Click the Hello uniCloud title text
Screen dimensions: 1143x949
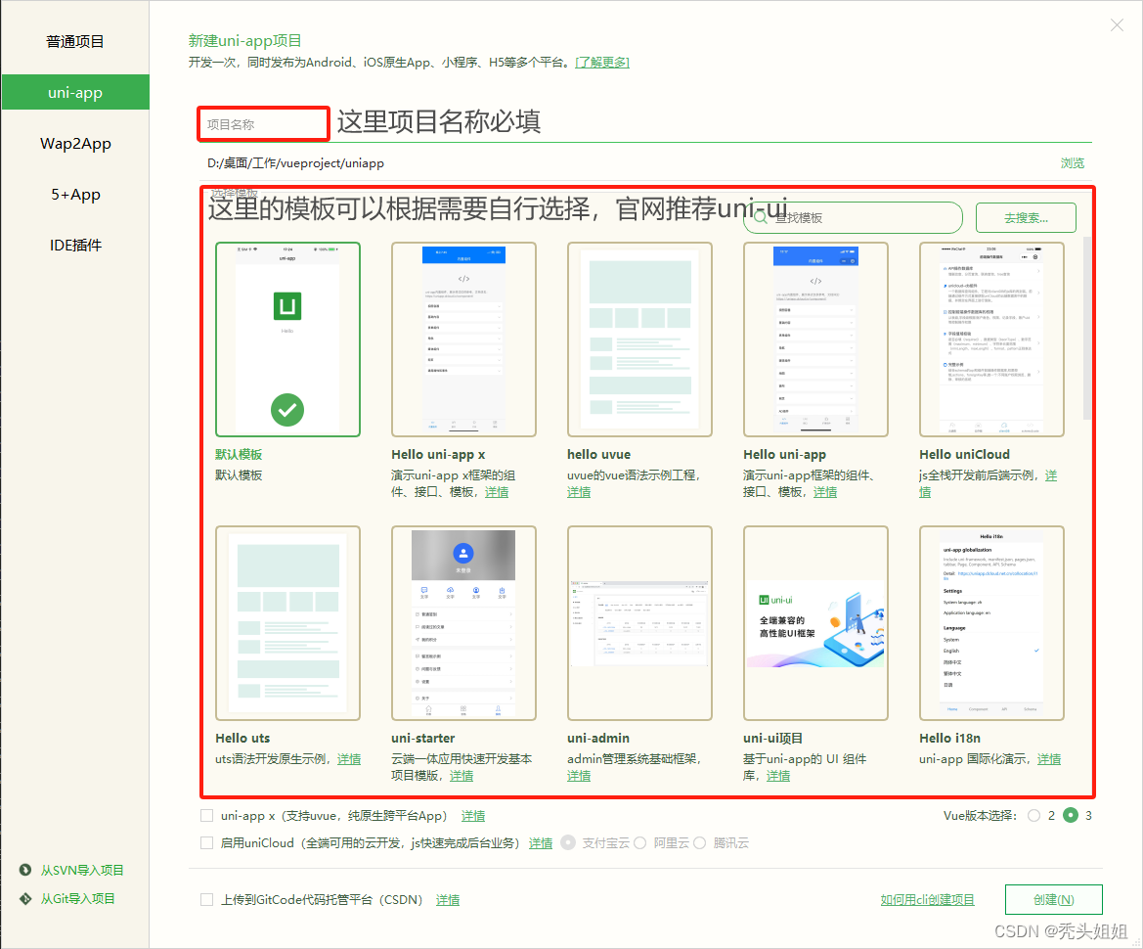pyautogui.click(x=964, y=454)
